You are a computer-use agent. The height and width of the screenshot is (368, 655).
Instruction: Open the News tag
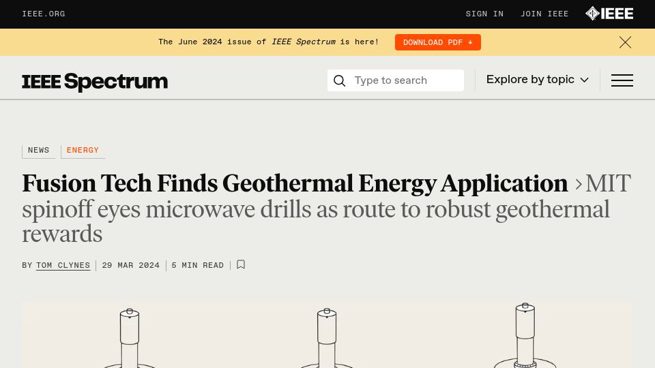(38, 150)
